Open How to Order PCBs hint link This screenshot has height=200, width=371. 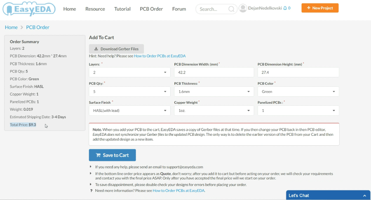coord(160,56)
